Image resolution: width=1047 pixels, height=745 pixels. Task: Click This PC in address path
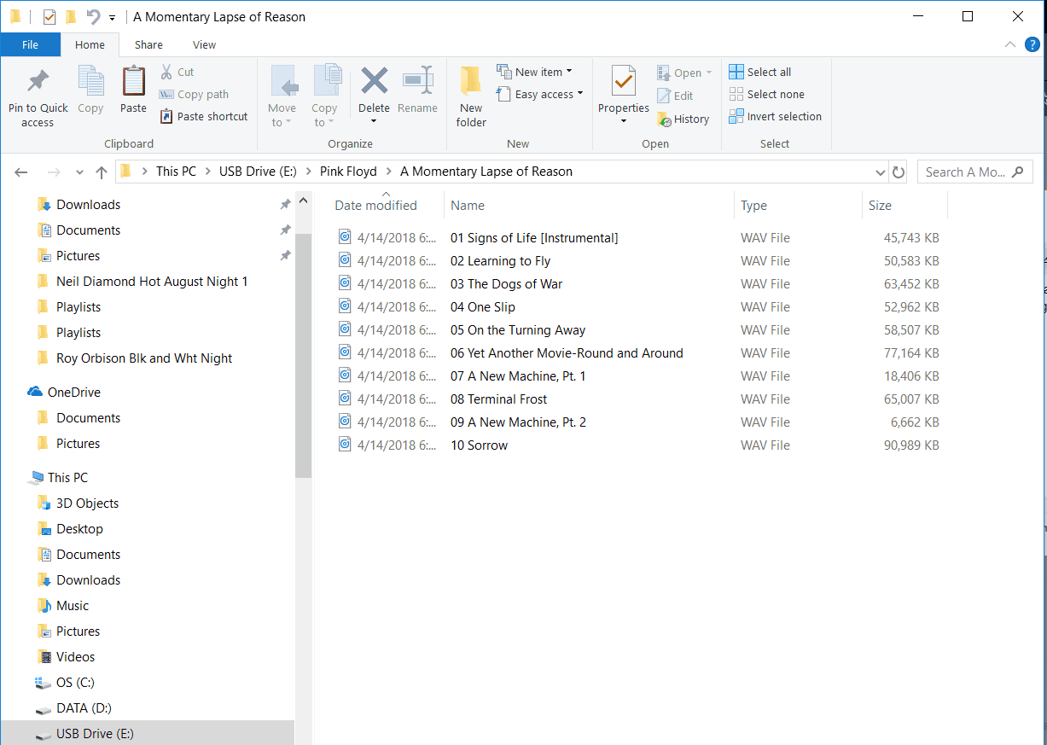(176, 172)
